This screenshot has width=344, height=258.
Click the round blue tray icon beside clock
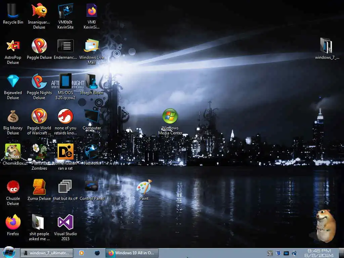tap(294, 253)
